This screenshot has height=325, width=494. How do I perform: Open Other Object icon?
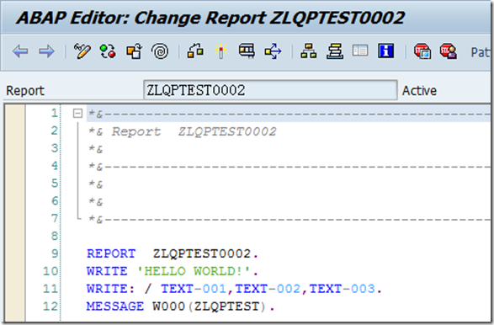click(134, 51)
